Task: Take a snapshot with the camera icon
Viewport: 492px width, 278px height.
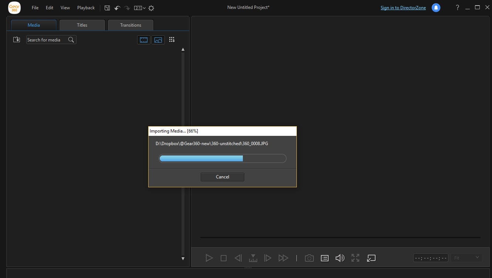Action: [309, 258]
